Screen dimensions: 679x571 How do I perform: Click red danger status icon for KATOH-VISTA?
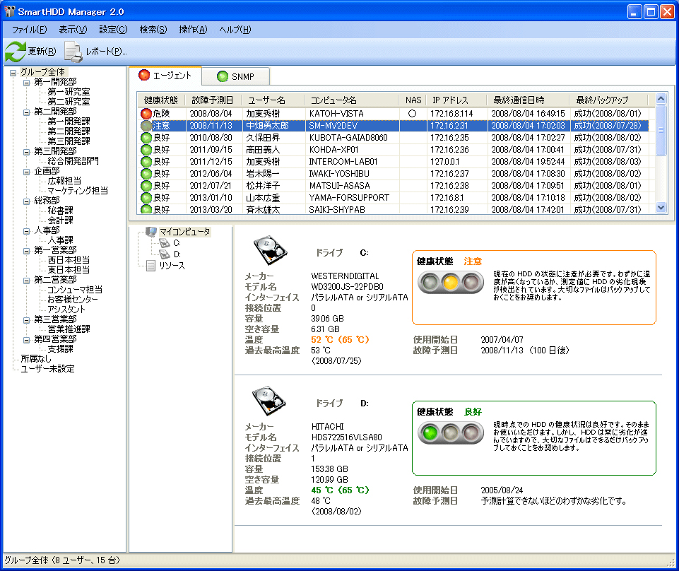coord(146,113)
